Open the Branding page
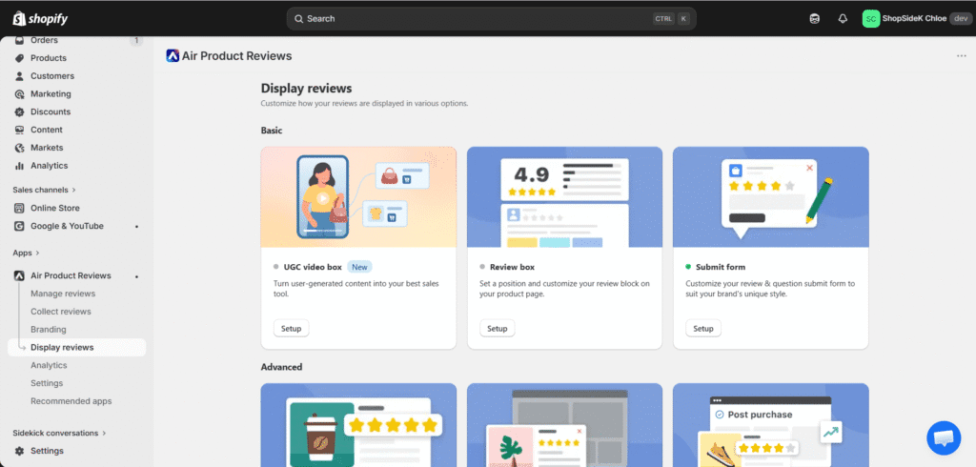 48,330
